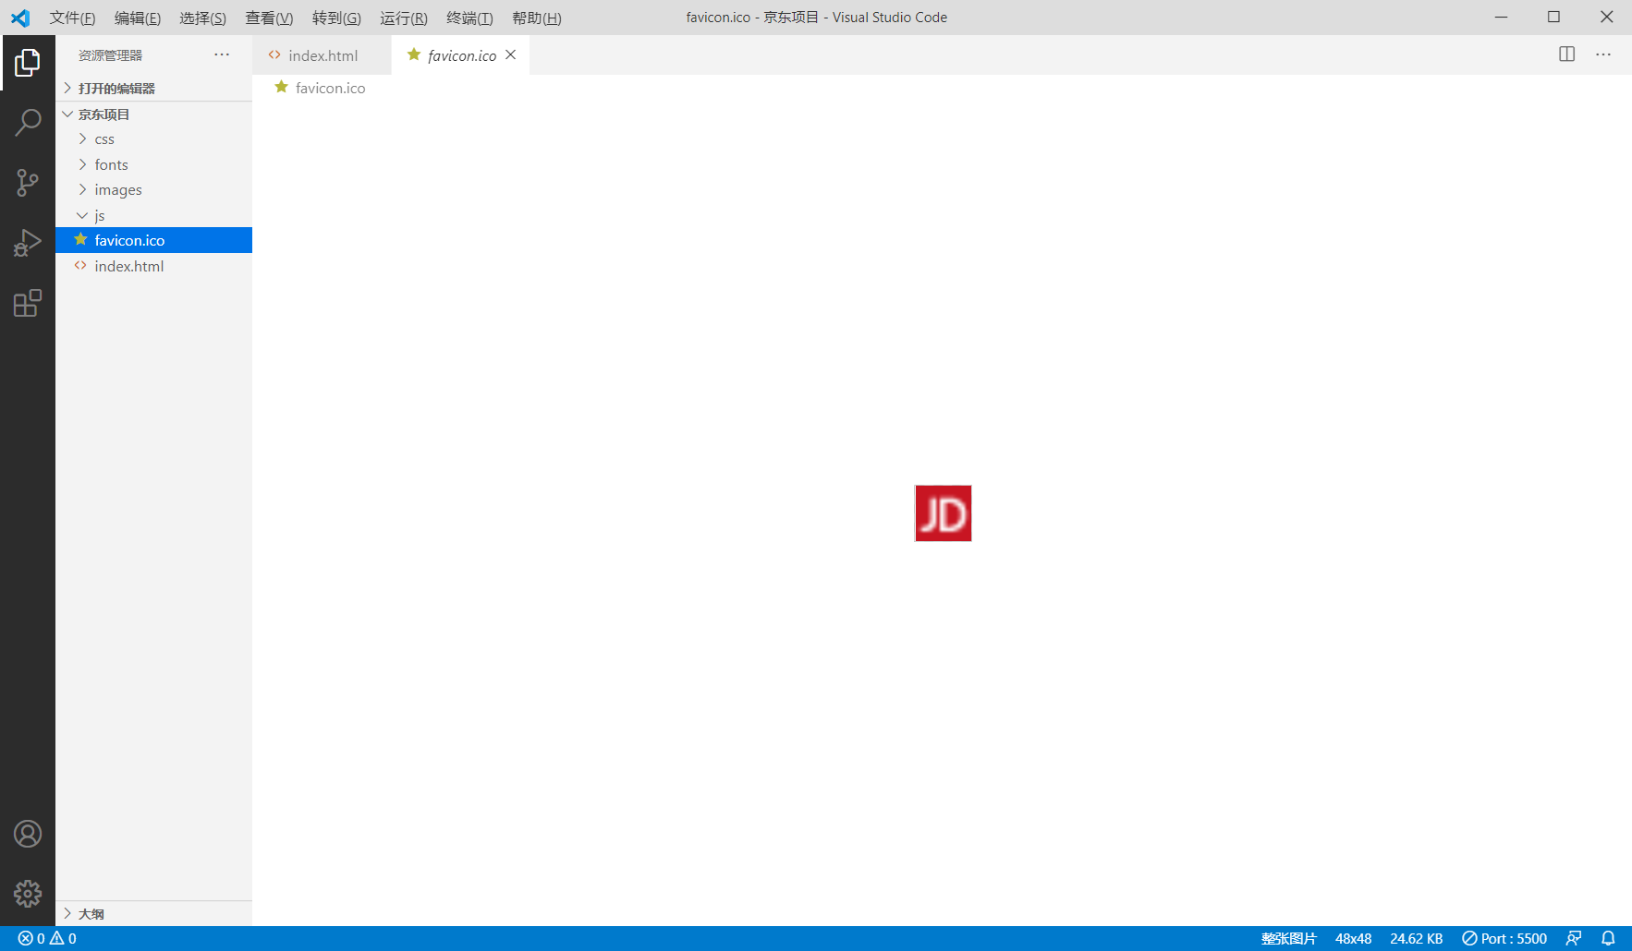Open the 选择(S) menu
1632x951 pixels.
(x=202, y=18)
